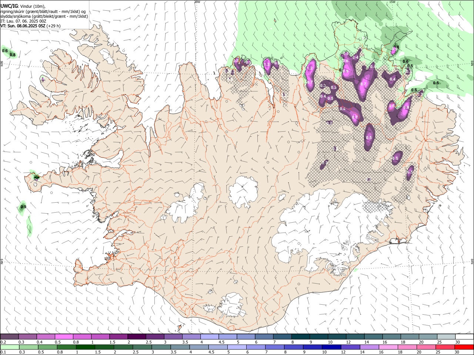The image size is (474, 355).
Task: Pick darkest purple swatch labeled 2, upper legend
Action: point(137,337)
